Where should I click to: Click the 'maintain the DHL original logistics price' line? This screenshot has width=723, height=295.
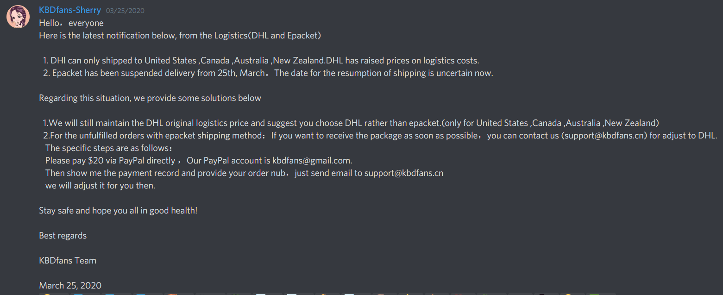tap(350, 123)
